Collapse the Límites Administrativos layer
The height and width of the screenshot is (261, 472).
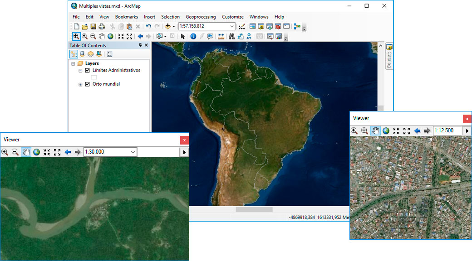pyautogui.click(x=80, y=70)
